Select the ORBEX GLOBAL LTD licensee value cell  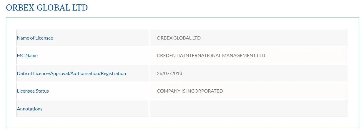point(179,38)
